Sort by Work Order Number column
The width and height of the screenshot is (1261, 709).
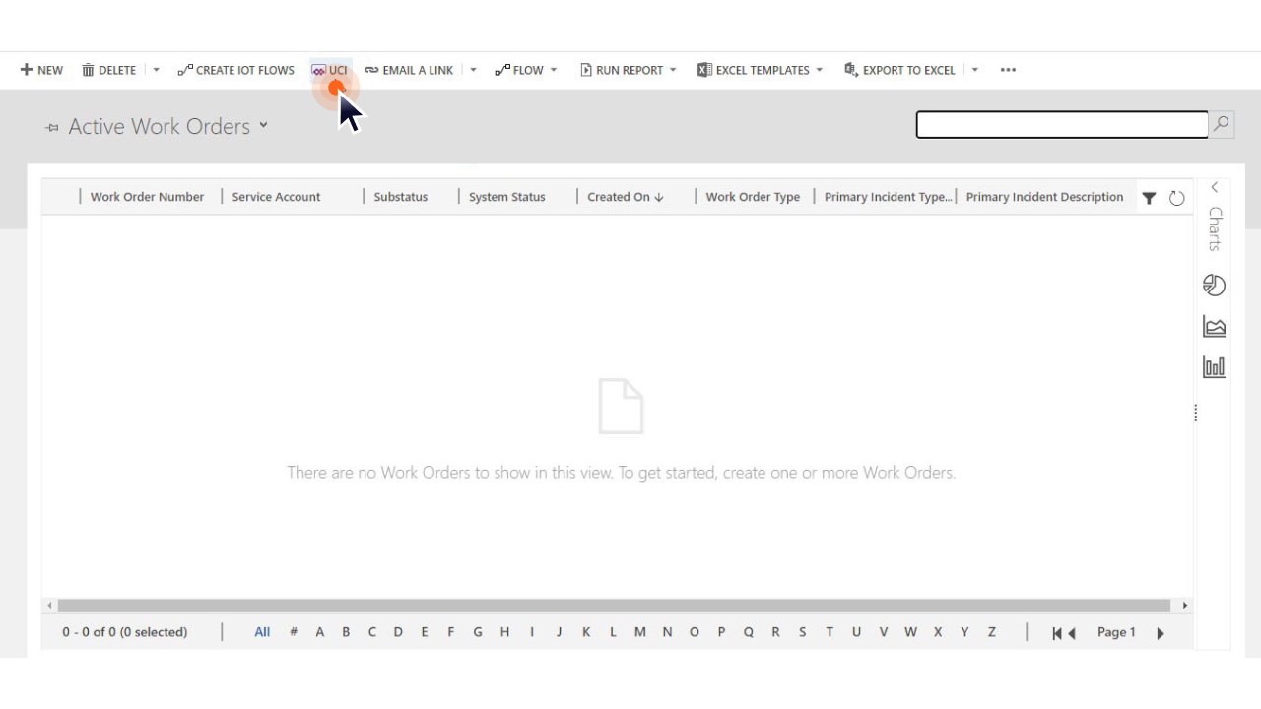pos(147,197)
